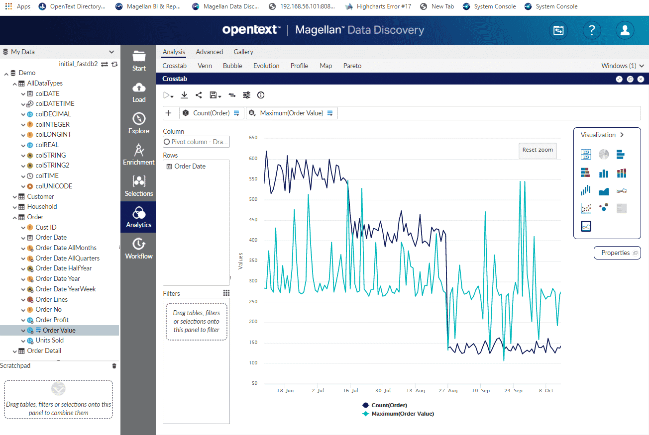The width and height of the screenshot is (649, 435).
Task: Choose the scatter plot visualization
Action: 585,208
